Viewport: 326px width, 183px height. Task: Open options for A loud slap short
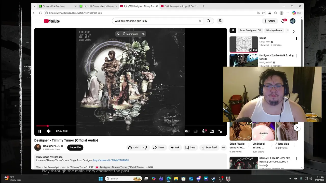pyautogui.click(x=295, y=145)
